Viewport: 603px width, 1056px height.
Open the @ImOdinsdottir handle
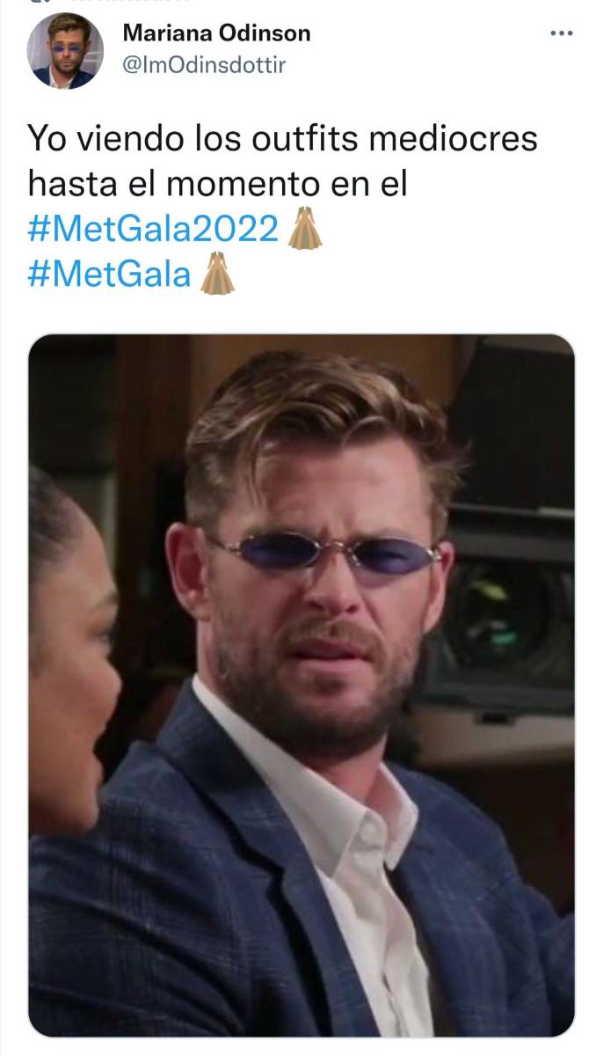204,65
